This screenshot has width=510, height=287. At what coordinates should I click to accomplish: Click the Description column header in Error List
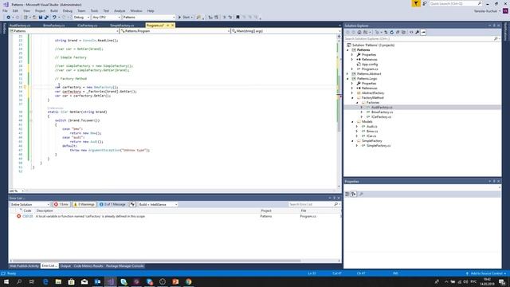pos(45,210)
